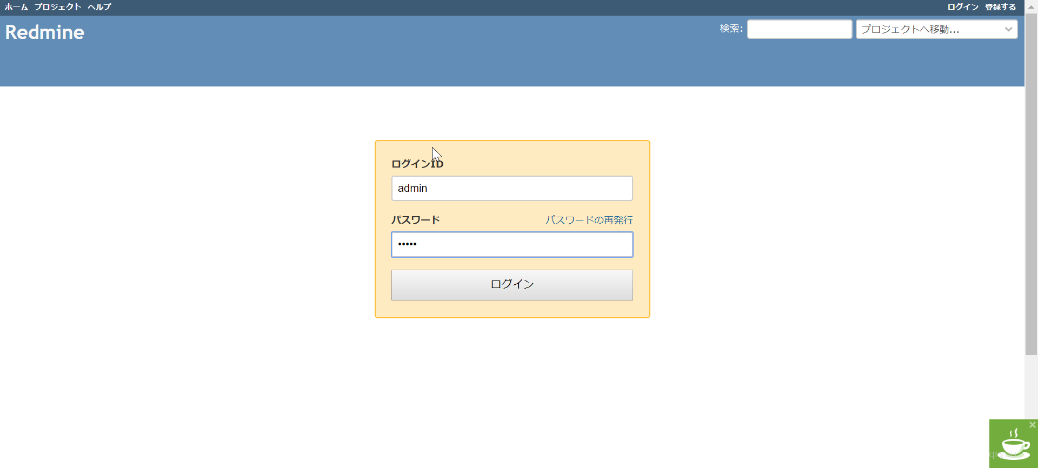Close the green teacup widget
Screen dimensions: 1038x468
tap(1033, 425)
